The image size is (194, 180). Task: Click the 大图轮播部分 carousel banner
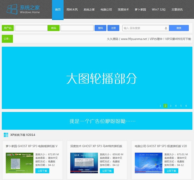pos(97,78)
